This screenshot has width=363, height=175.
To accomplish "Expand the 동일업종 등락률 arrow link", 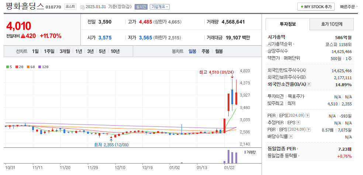I will coord(299,155).
